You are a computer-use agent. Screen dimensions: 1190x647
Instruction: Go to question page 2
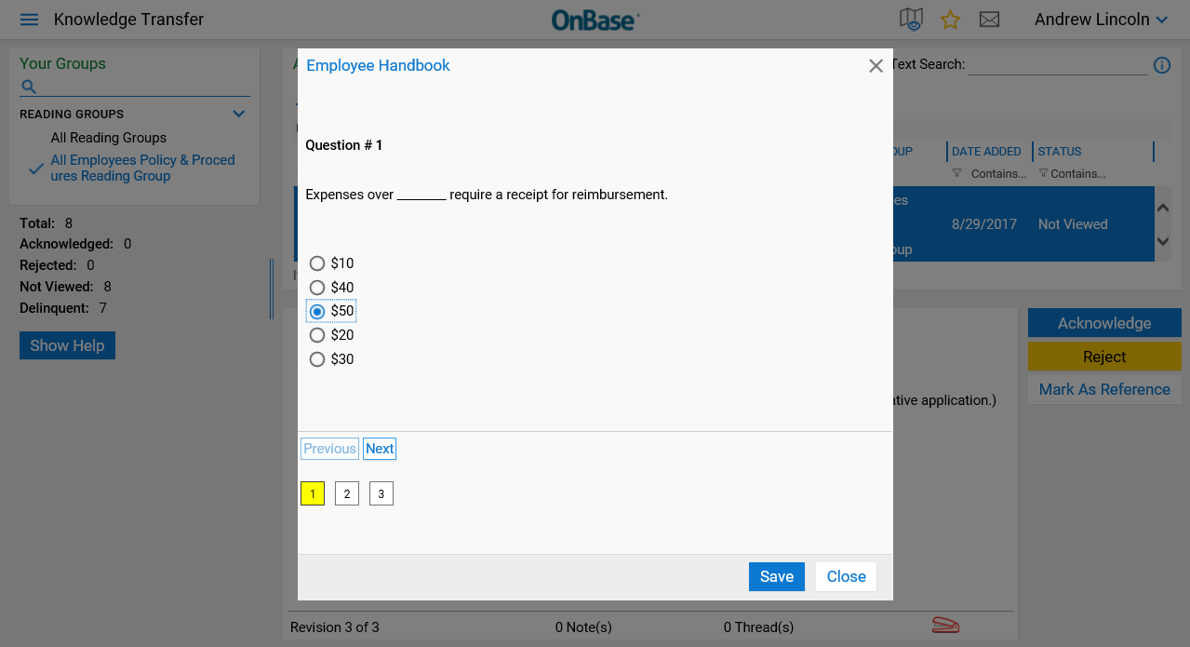(x=347, y=493)
